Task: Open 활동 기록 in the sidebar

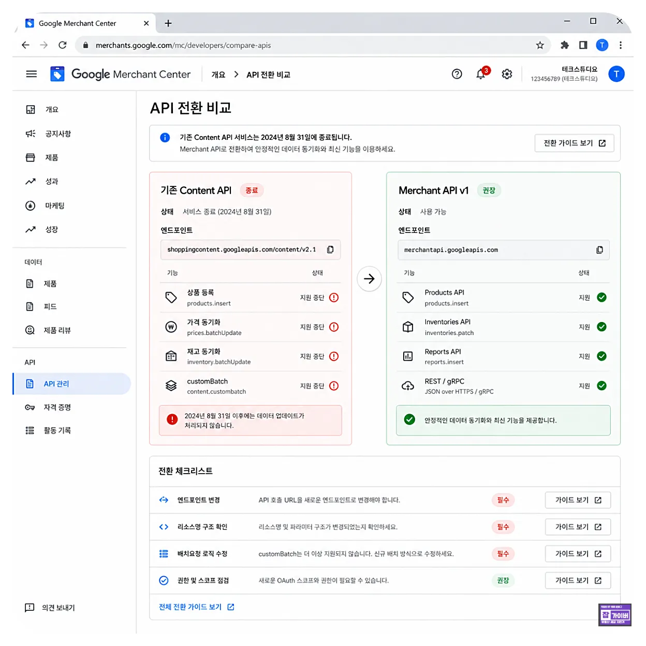Action: tap(71, 430)
